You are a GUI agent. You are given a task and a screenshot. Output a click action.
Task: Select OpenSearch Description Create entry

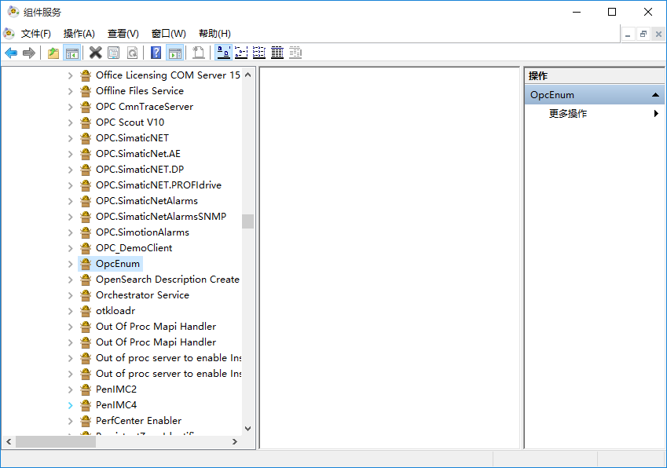167,280
